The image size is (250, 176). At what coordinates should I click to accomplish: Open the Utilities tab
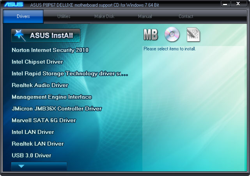coord(64,16)
